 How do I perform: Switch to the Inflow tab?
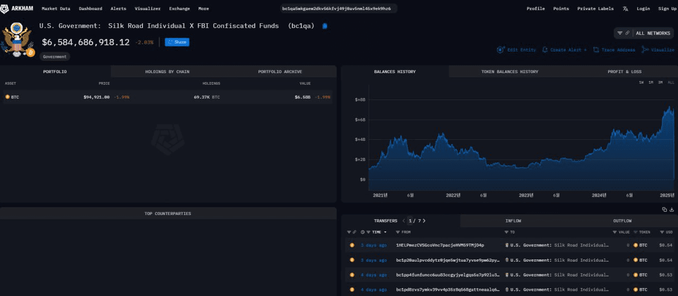pos(513,221)
